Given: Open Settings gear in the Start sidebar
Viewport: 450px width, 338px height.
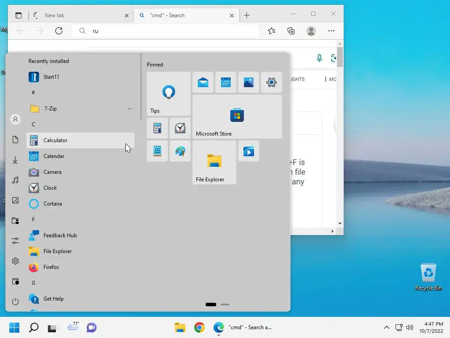Looking at the screenshot, I should (15, 261).
